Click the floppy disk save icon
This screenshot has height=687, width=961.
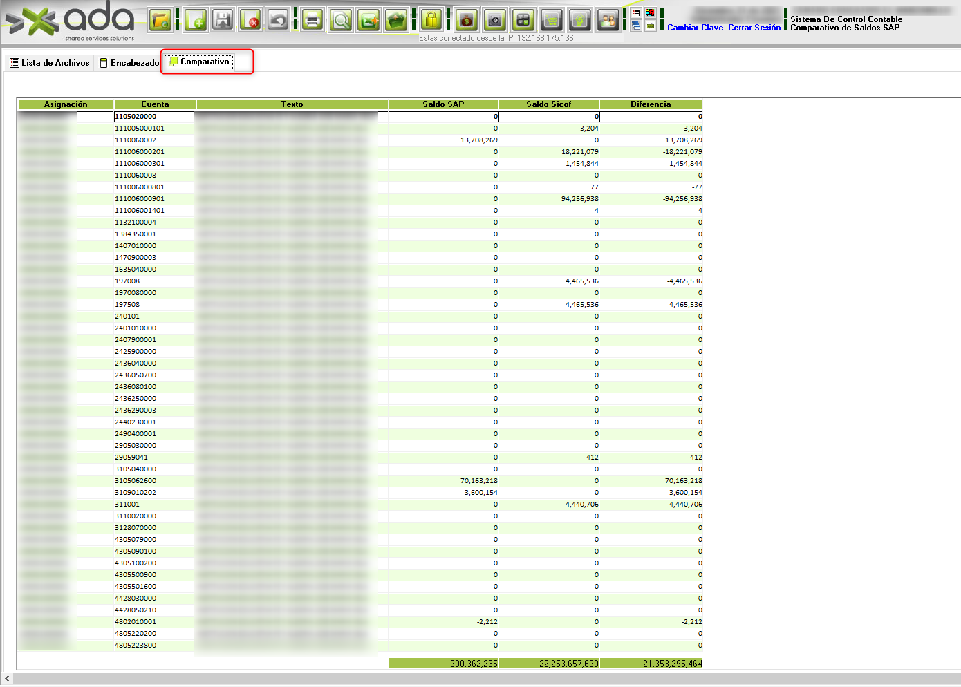[223, 20]
